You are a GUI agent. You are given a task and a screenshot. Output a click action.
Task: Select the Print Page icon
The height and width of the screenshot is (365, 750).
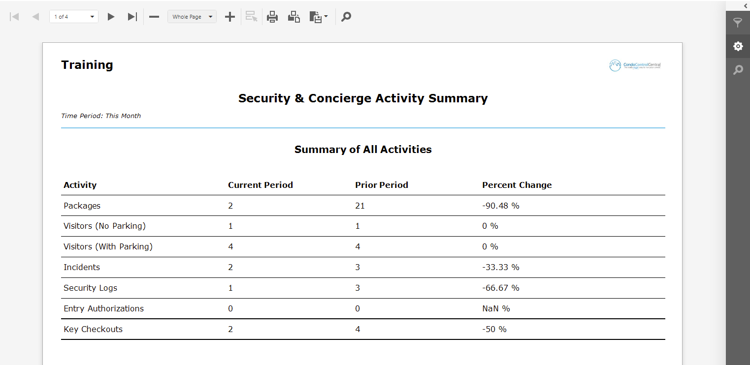(294, 16)
